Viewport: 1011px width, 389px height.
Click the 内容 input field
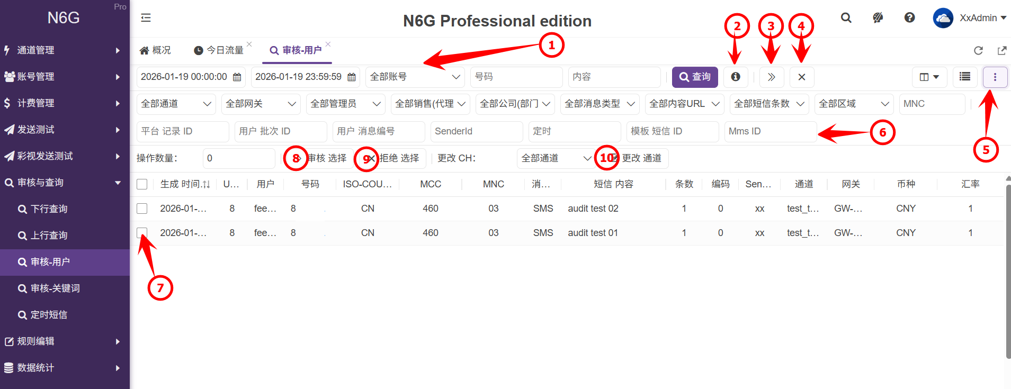tap(614, 77)
